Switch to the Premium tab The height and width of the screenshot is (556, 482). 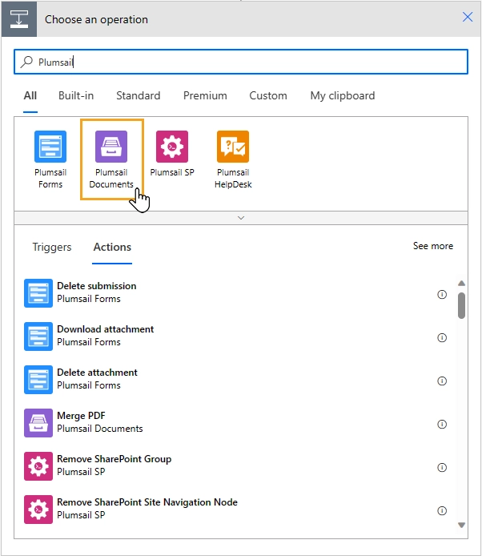coord(205,96)
